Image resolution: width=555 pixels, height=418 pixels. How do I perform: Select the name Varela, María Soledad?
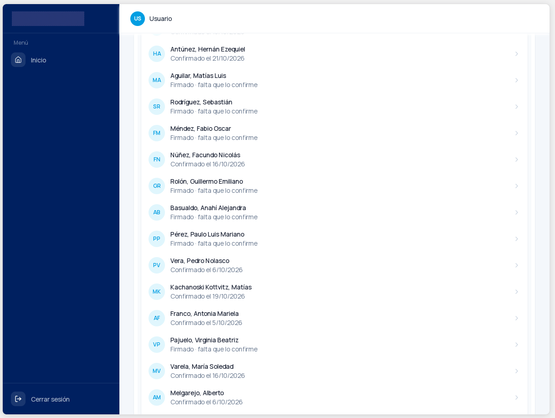pos(202,366)
